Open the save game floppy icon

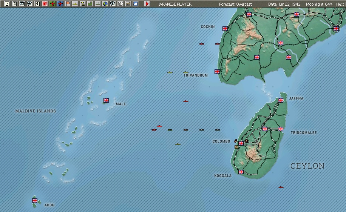point(7,4)
